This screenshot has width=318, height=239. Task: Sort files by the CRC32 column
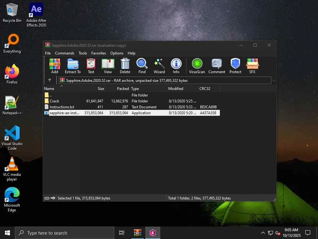coord(209,89)
